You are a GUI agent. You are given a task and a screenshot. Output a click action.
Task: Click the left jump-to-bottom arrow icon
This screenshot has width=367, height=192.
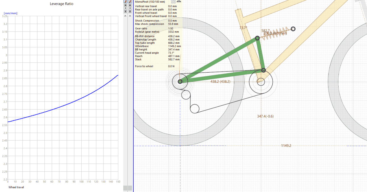pyautogui.click(x=125, y=11)
